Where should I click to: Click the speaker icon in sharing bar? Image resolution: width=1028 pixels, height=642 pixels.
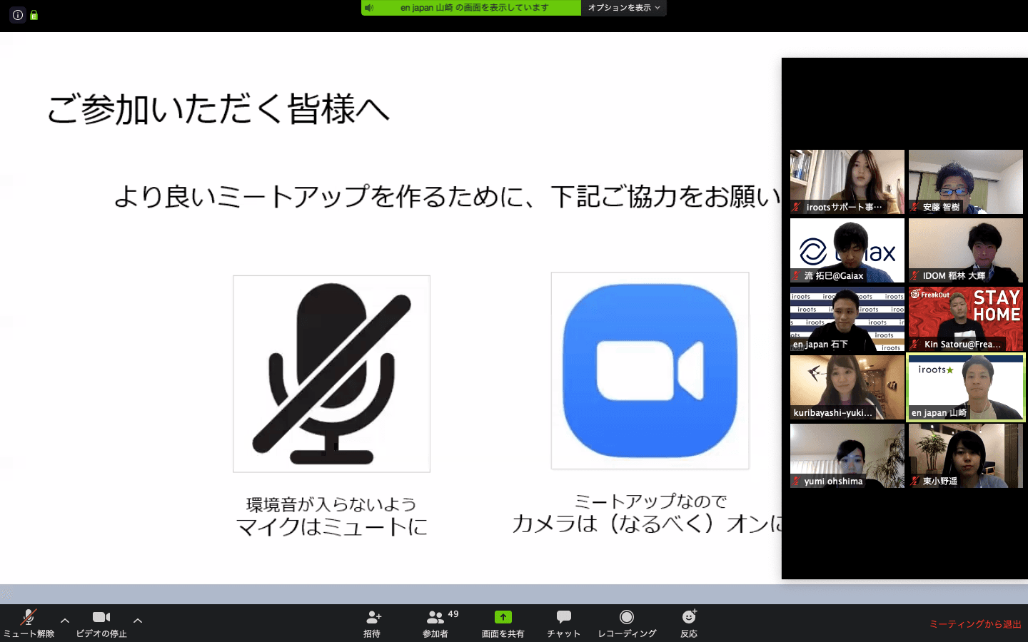pos(369,8)
